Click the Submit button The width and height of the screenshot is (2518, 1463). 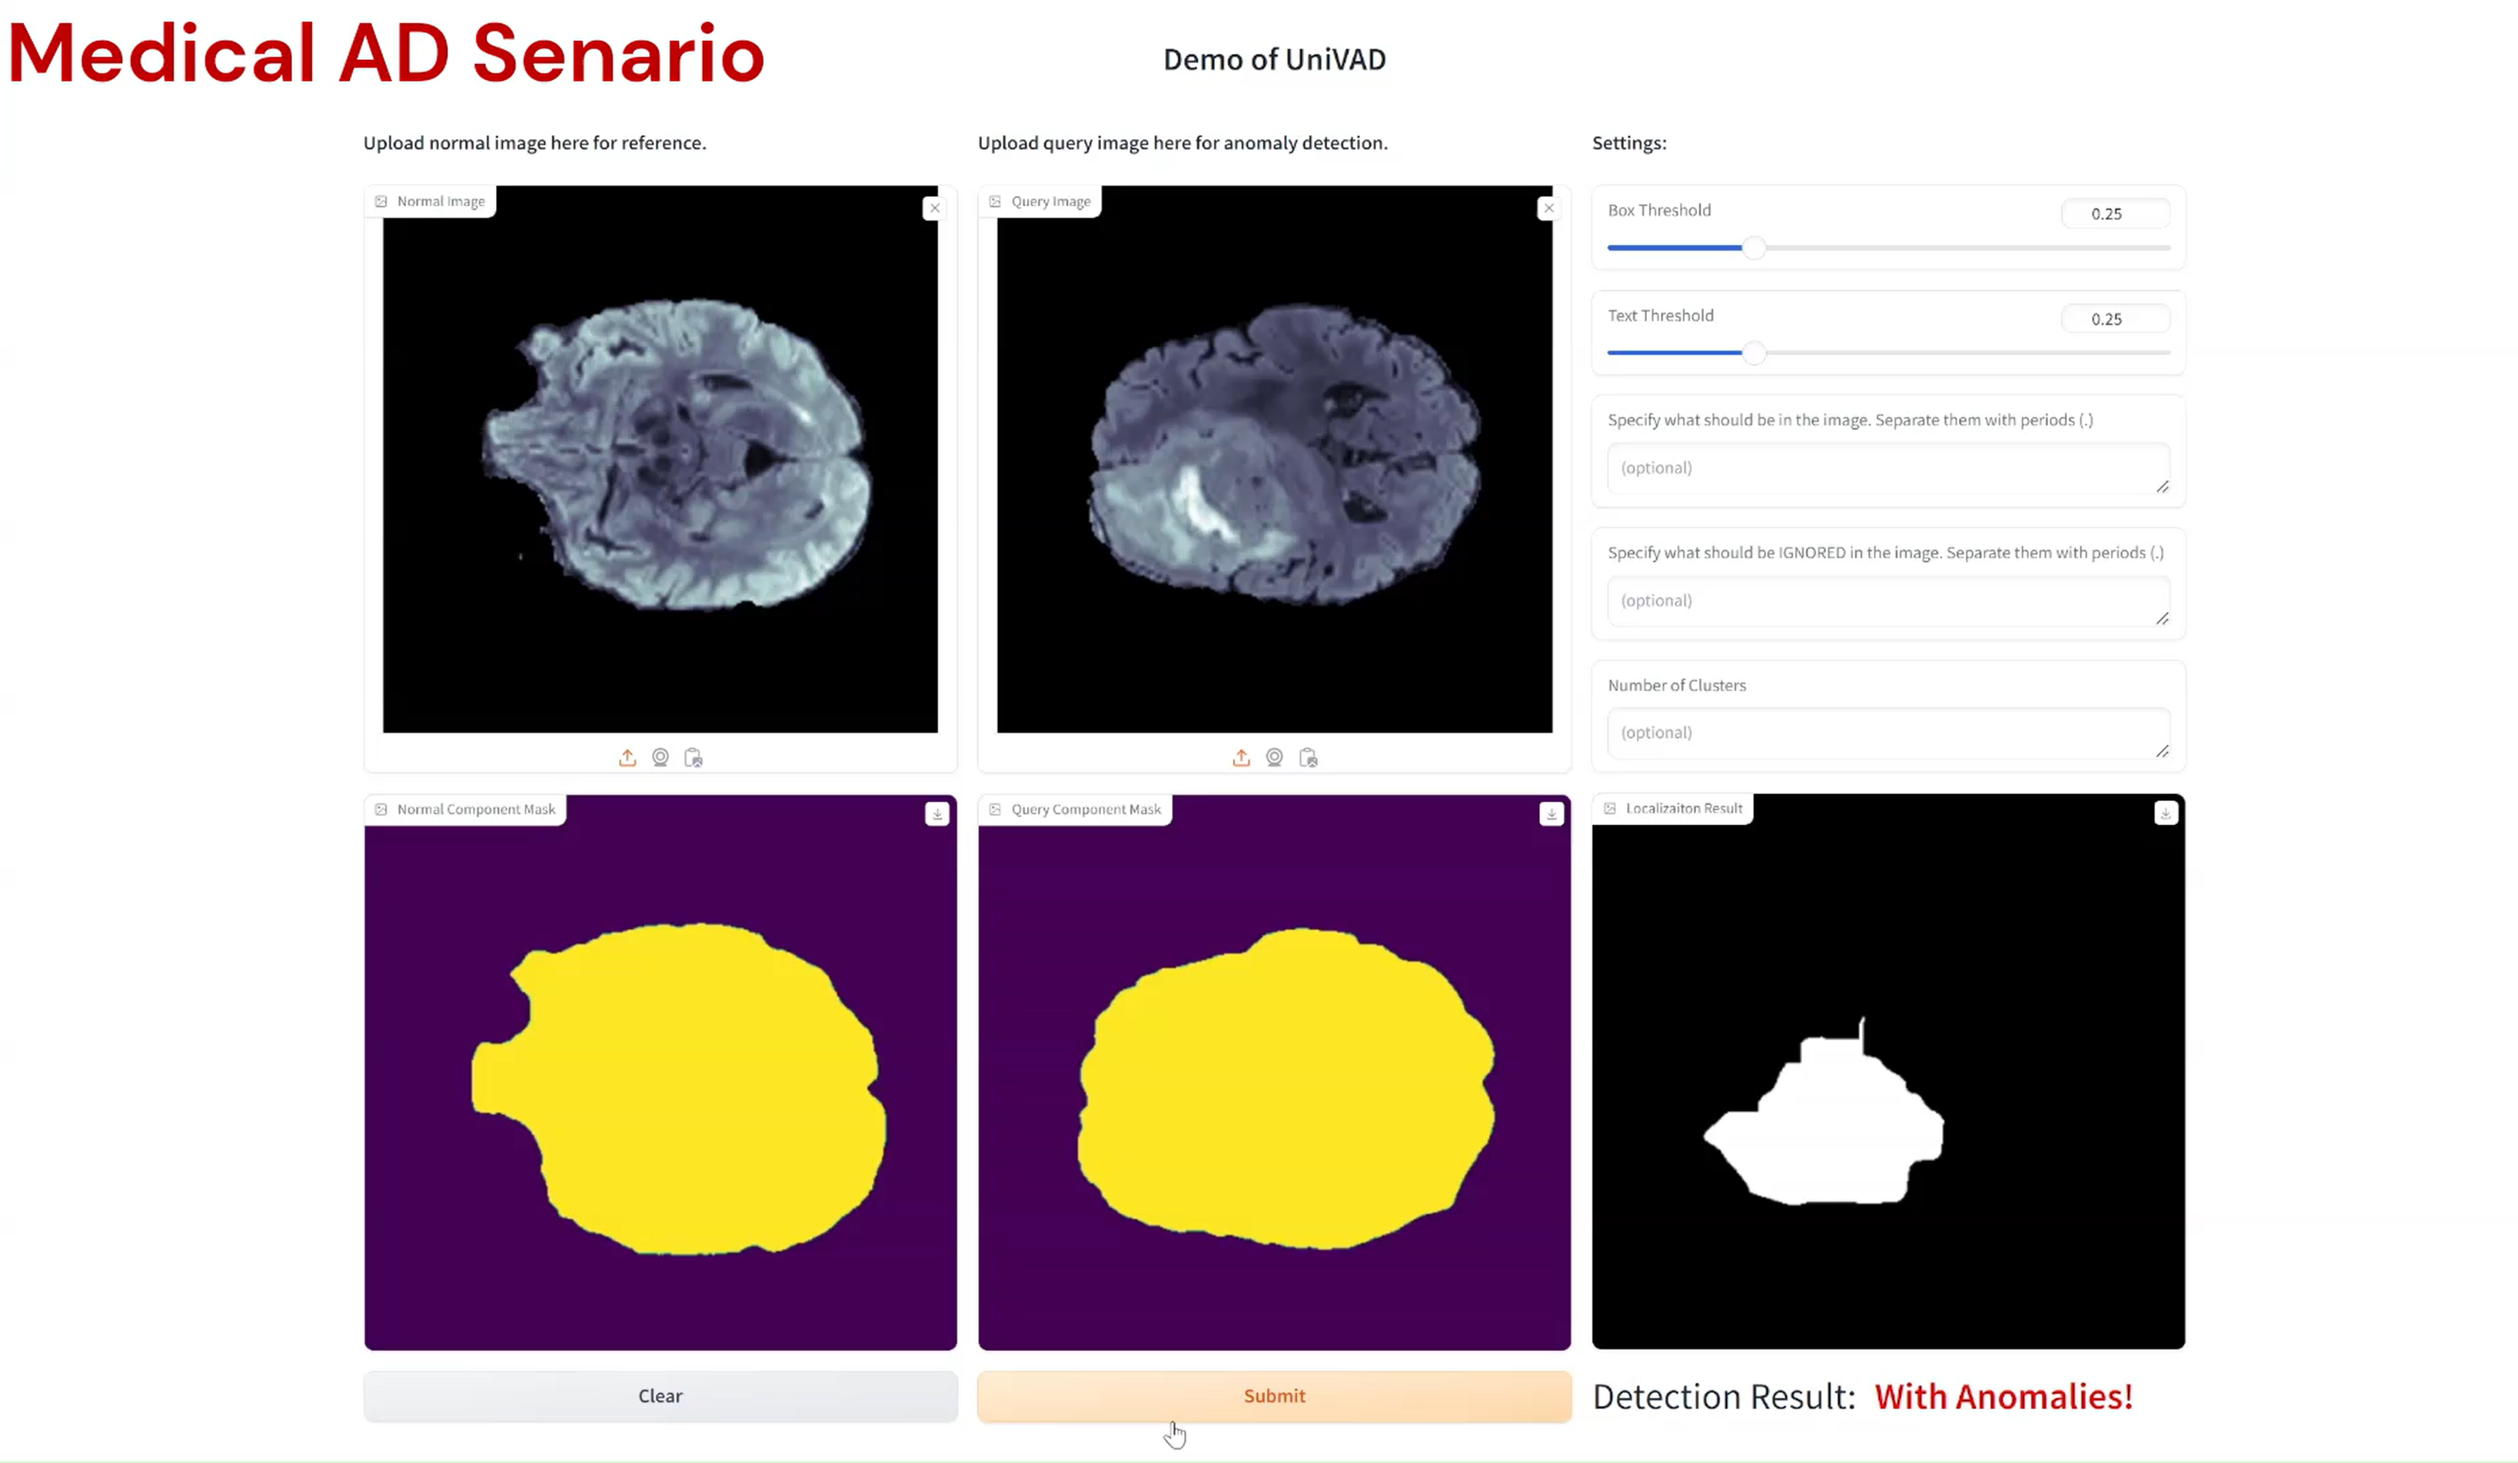1274,1396
